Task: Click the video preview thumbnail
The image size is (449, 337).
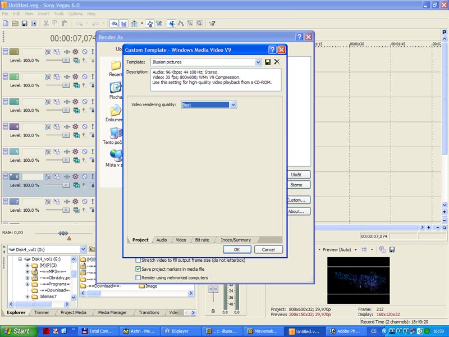Action: pos(359,280)
